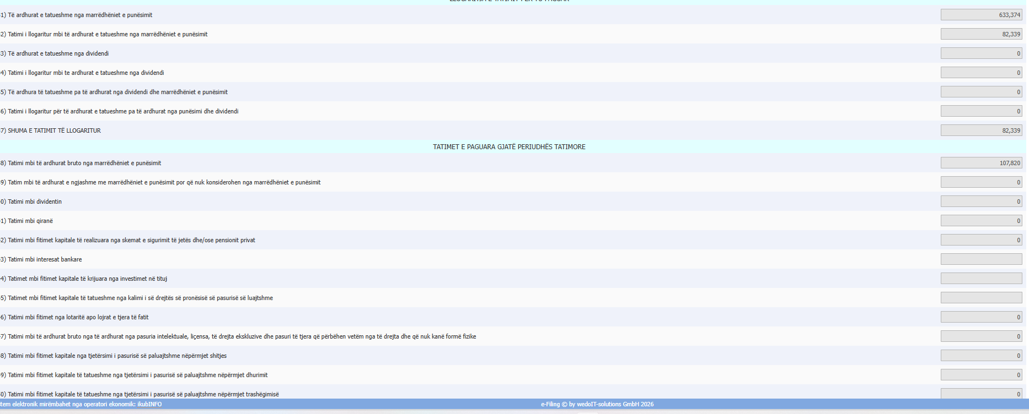1029x414 pixels.
Task: Click the empty 'Tatimi mbi interesat bankare' field
Action: pos(981,259)
